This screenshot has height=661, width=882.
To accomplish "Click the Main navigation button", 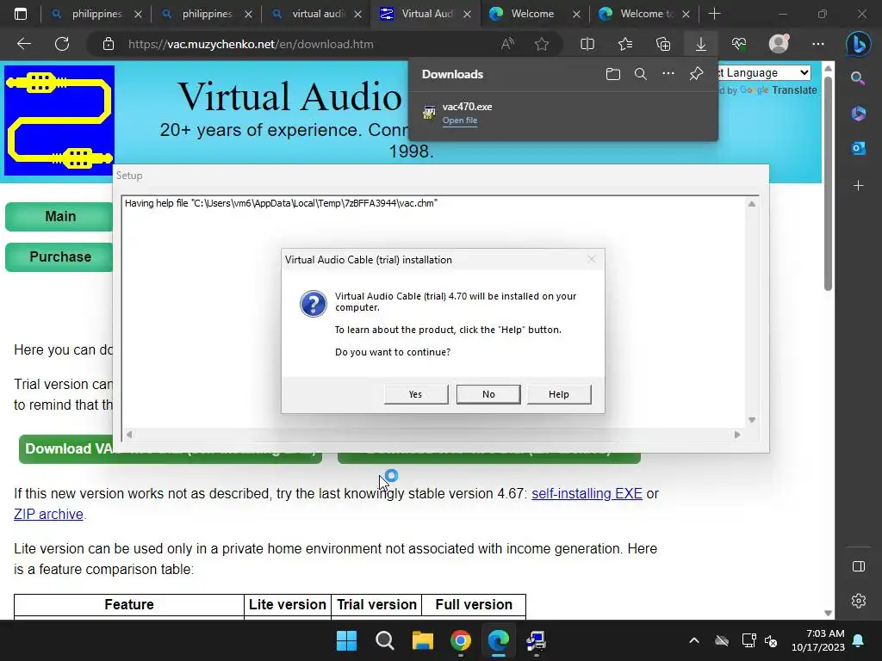I will click(59, 216).
